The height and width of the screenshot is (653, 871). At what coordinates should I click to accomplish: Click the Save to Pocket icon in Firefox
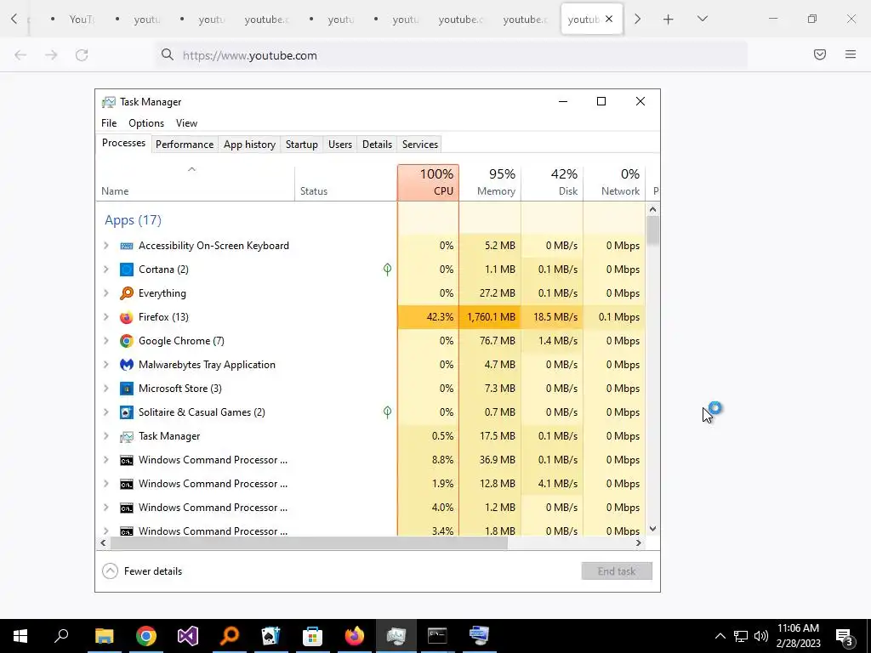820,54
